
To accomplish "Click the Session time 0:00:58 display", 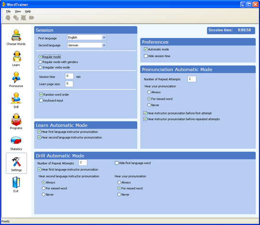I will [x=231, y=30].
